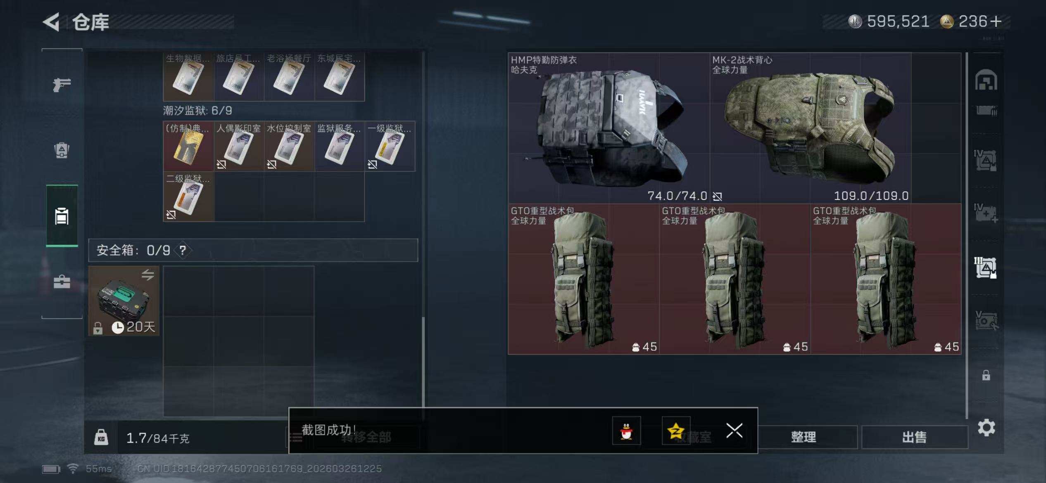Close the 截图成功 notification
The width and height of the screenshot is (1046, 483).
pyautogui.click(x=734, y=431)
